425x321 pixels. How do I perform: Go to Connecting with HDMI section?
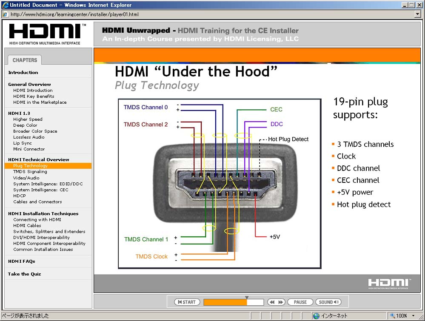[x=37, y=219]
